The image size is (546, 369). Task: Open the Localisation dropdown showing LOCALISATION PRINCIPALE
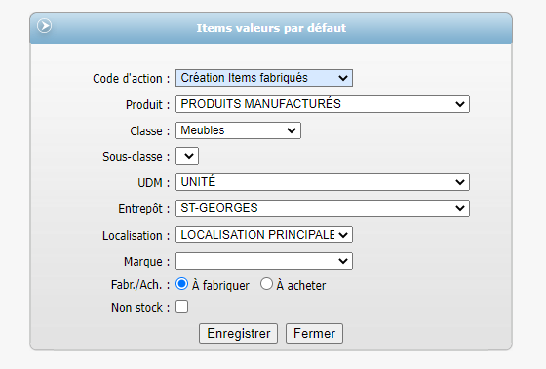click(x=264, y=235)
